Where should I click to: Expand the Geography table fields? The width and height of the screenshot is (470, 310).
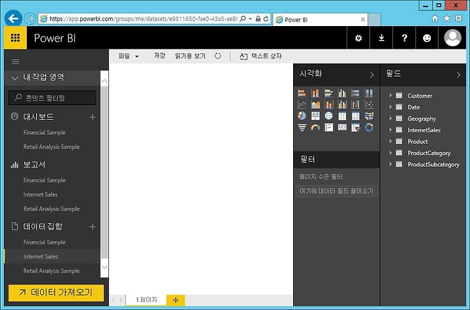click(x=390, y=119)
